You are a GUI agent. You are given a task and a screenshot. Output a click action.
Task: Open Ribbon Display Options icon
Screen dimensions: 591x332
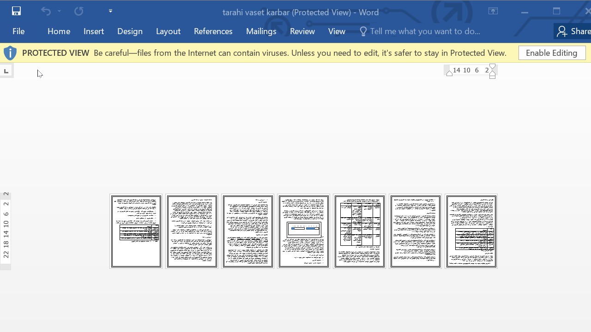(493, 11)
